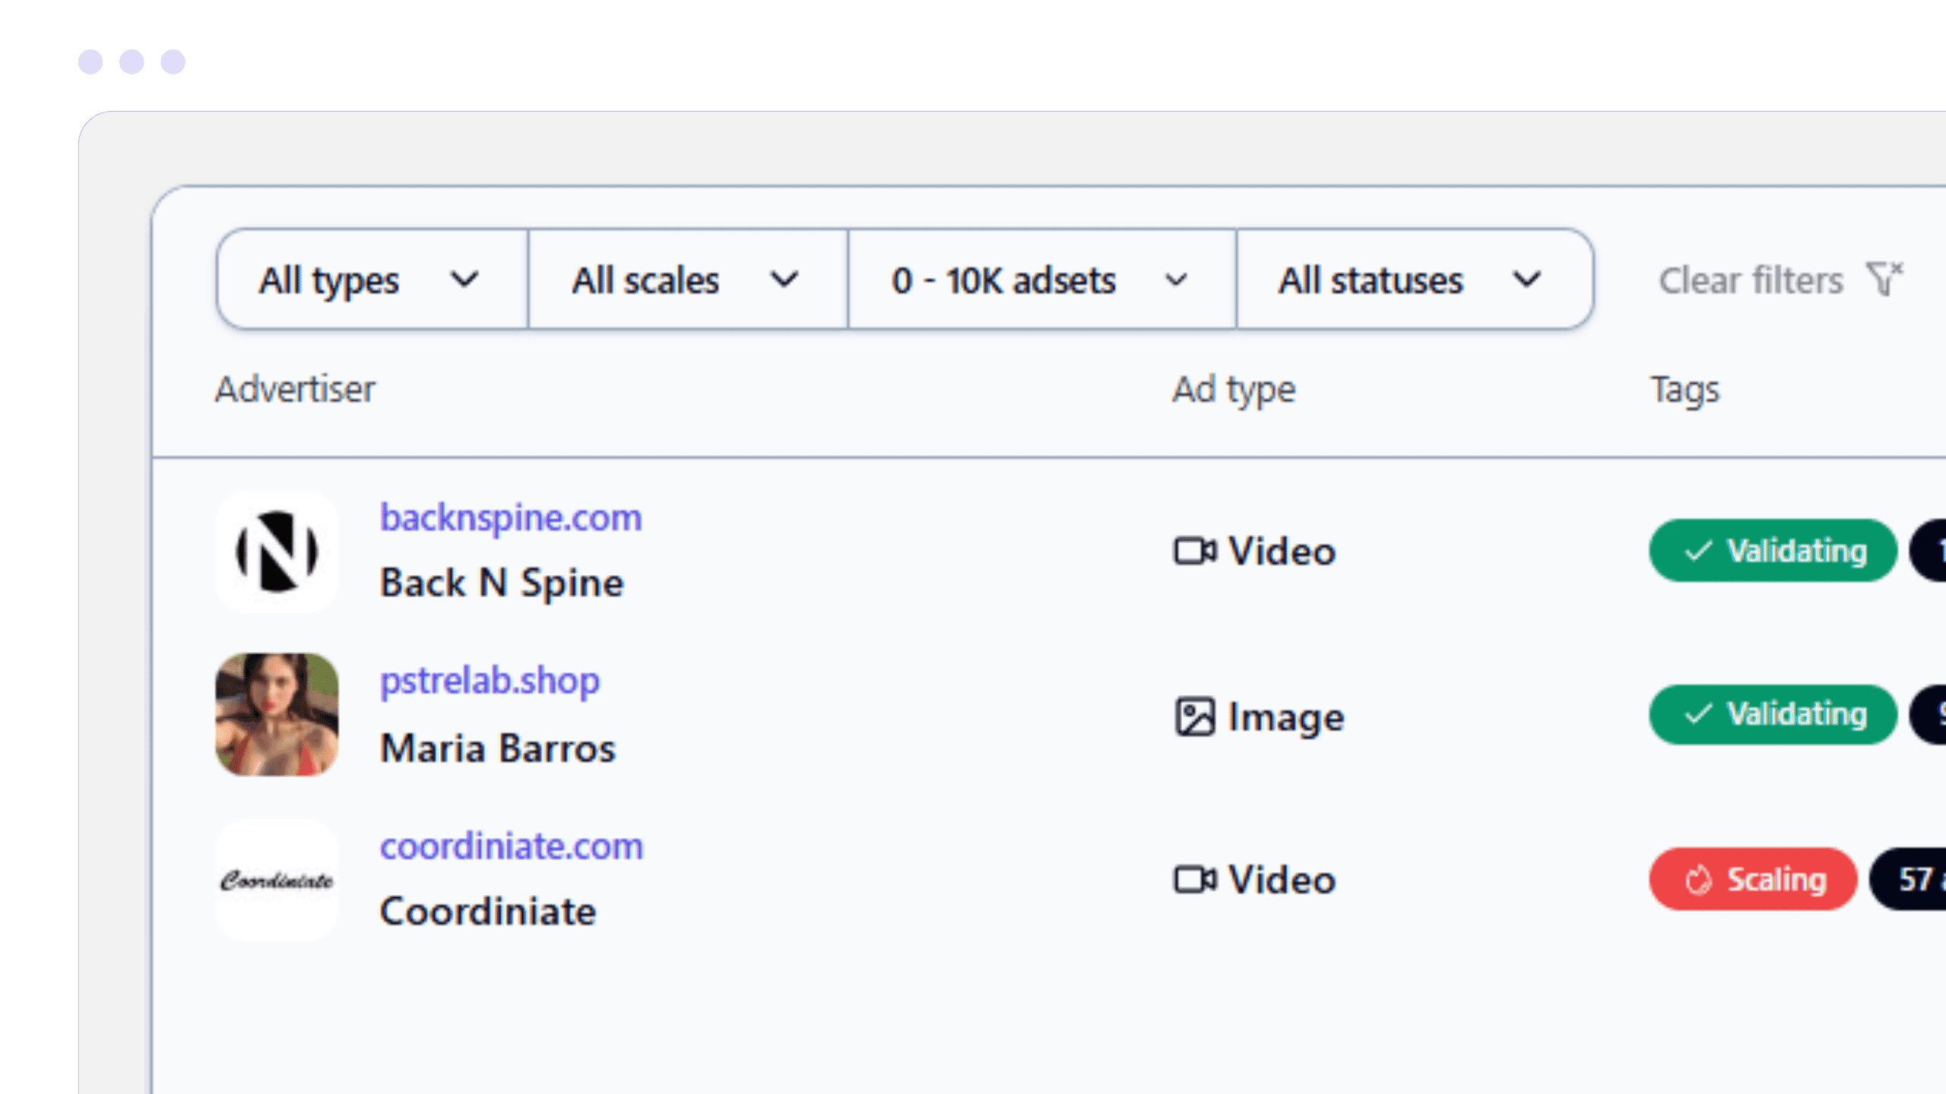The image size is (1946, 1094).
Task: Click the filter-clear funnel icon
Action: coord(1884,278)
